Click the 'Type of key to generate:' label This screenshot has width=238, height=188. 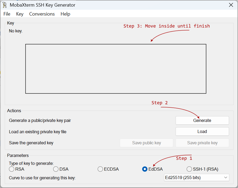31,164
